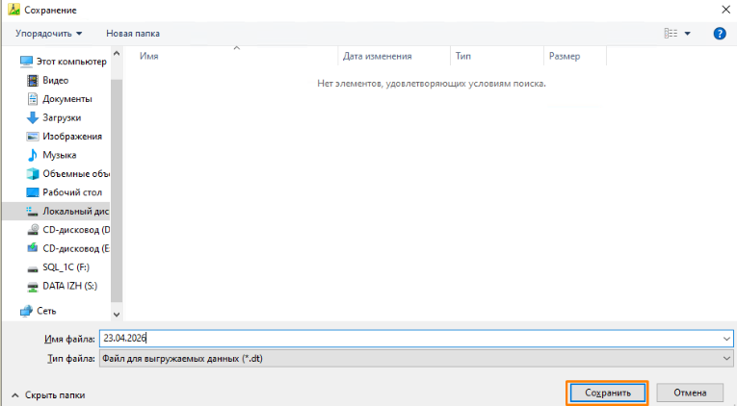This screenshot has width=737, height=406.
Task: Sort by the Размер column header
Action: (564, 56)
